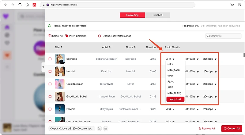The image size is (245, 135).
Task: Click the Output path field
Action: point(72,129)
